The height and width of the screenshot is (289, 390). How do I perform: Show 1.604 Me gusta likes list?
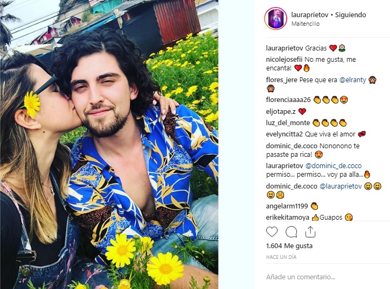coord(289,246)
